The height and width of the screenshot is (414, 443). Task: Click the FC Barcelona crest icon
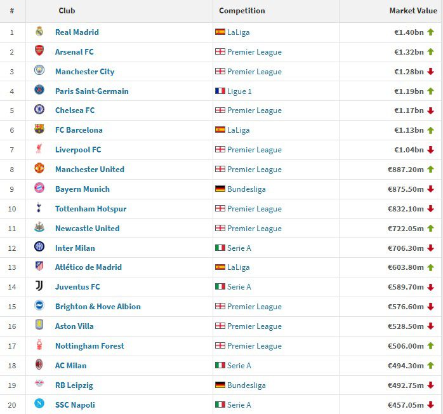pyautogui.click(x=39, y=130)
